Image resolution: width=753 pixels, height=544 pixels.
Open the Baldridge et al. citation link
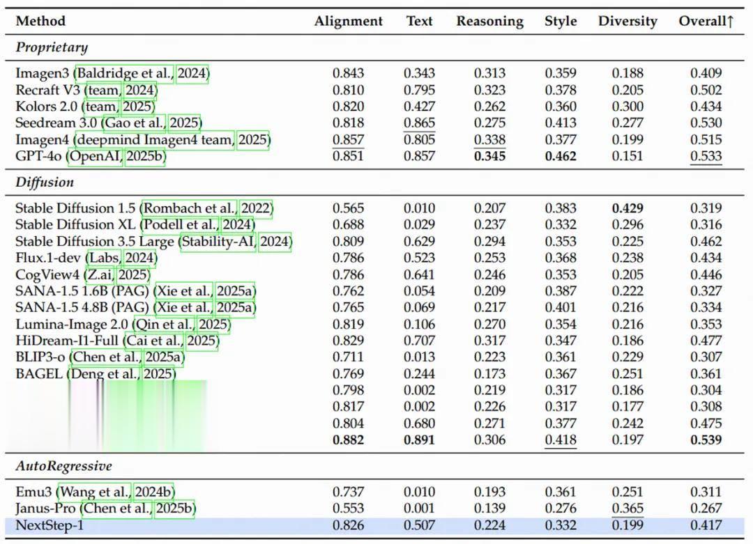(125, 73)
